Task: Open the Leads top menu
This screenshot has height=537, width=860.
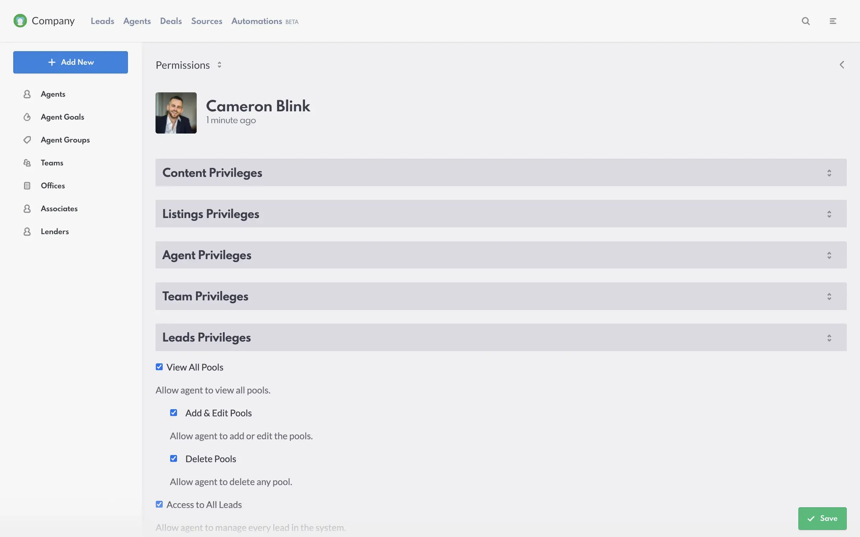Action: pos(102,21)
